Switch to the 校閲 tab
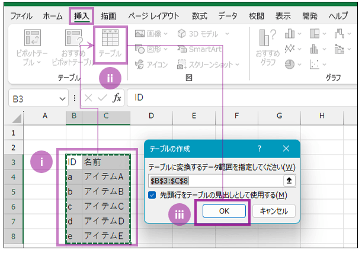This screenshot has height=253, width=362. [256, 16]
